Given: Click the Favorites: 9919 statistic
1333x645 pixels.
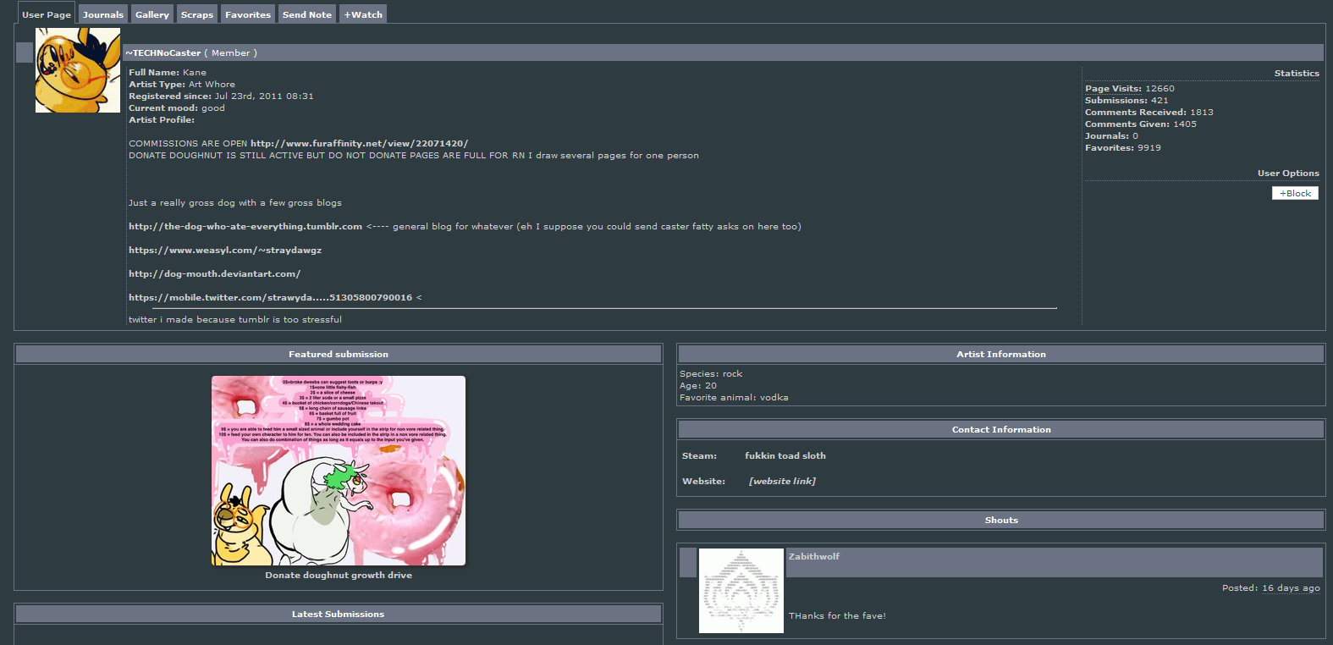Looking at the screenshot, I should (x=1123, y=148).
